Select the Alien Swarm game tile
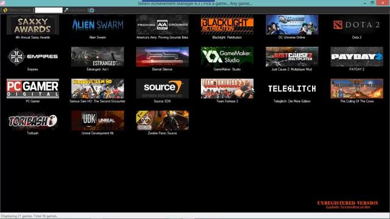This screenshot has width=390, height=219. [97, 24]
